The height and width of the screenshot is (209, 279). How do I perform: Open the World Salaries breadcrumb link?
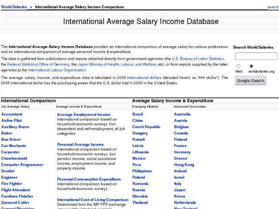coord(14,7)
